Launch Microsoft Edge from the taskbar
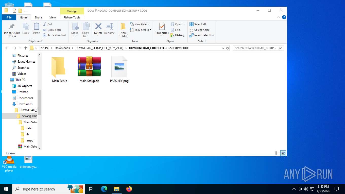 point(104,189)
